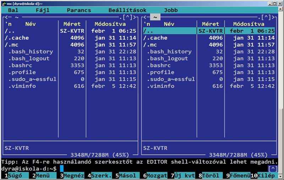Click the Módosítva column header in right panel
Image resolution: width=284 pixels, height=180 pixels.
click(249, 24)
